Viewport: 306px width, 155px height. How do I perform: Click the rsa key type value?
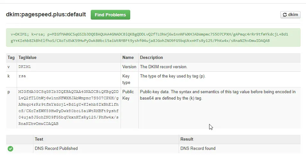(x=22, y=76)
